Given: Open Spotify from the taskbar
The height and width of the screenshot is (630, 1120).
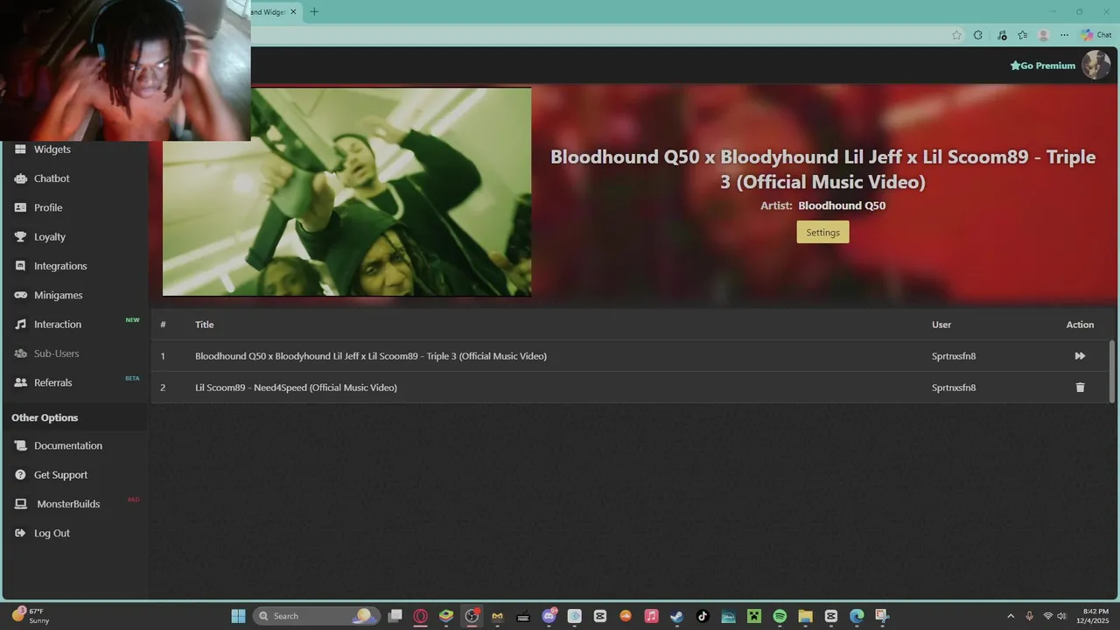Looking at the screenshot, I should [x=780, y=616].
